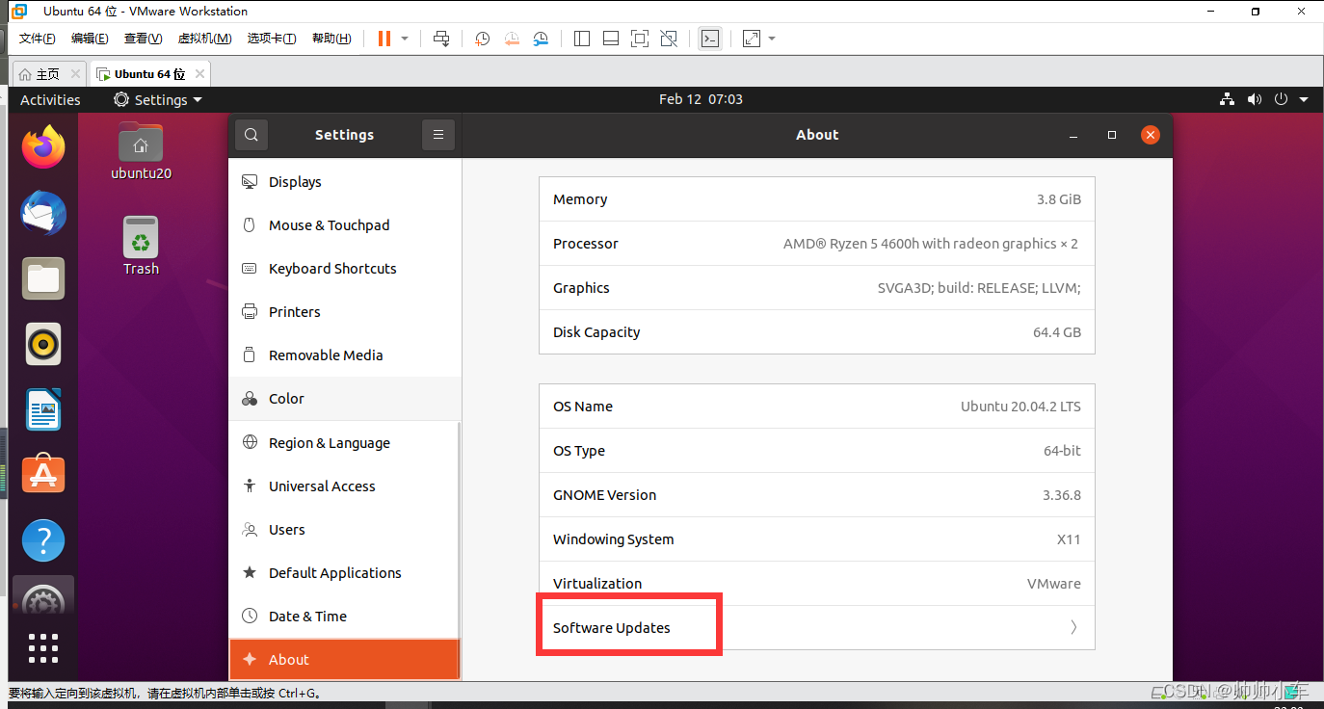The image size is (1324, 709).
Task: Toggle the console view icon in VMware toolbar
Action: [x=710, y=39]
